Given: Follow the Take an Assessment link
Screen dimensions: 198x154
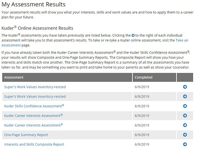Looking at the screenshot, I should [182, 40].
